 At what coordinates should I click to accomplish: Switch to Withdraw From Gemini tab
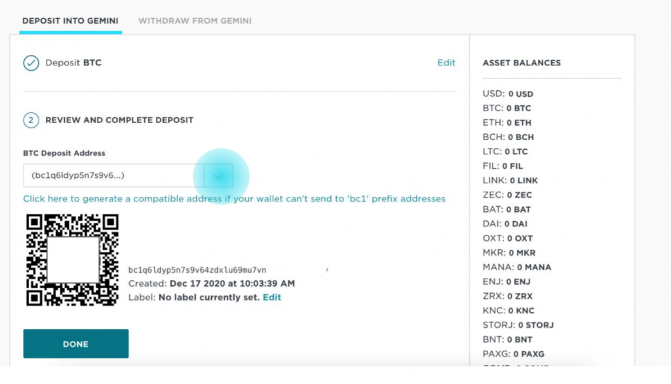coord(195,21)
